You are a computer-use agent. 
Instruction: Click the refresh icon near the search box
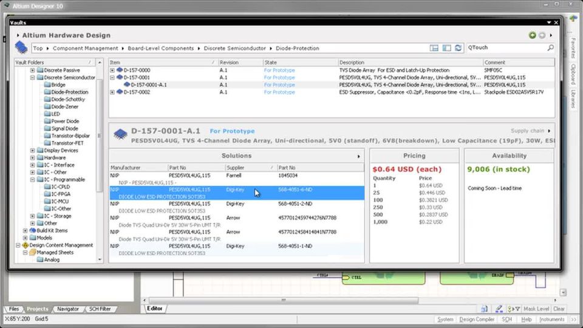(459, 48)
